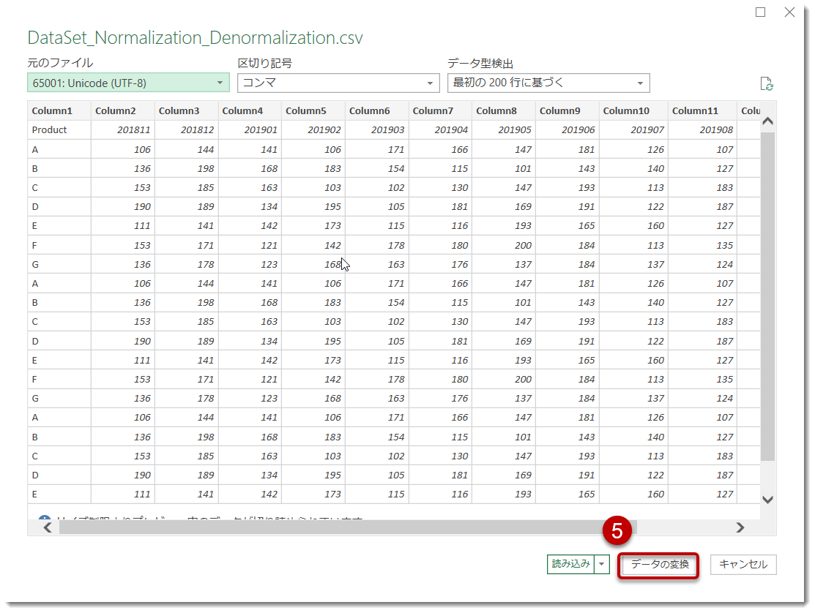Select the Column4 header

click(250, 111)
